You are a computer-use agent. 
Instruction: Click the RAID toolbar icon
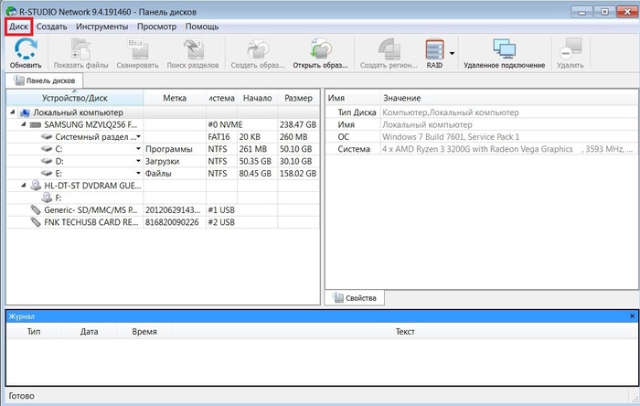click(x=434, y=50)
